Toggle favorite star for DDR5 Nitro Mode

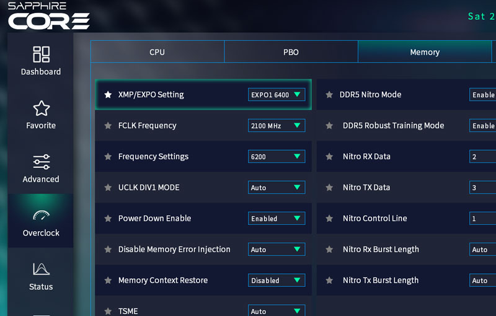click(x=329, y=95)
